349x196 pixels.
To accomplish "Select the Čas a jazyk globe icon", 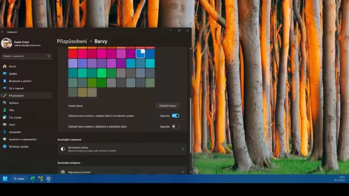I will (5, 117).
